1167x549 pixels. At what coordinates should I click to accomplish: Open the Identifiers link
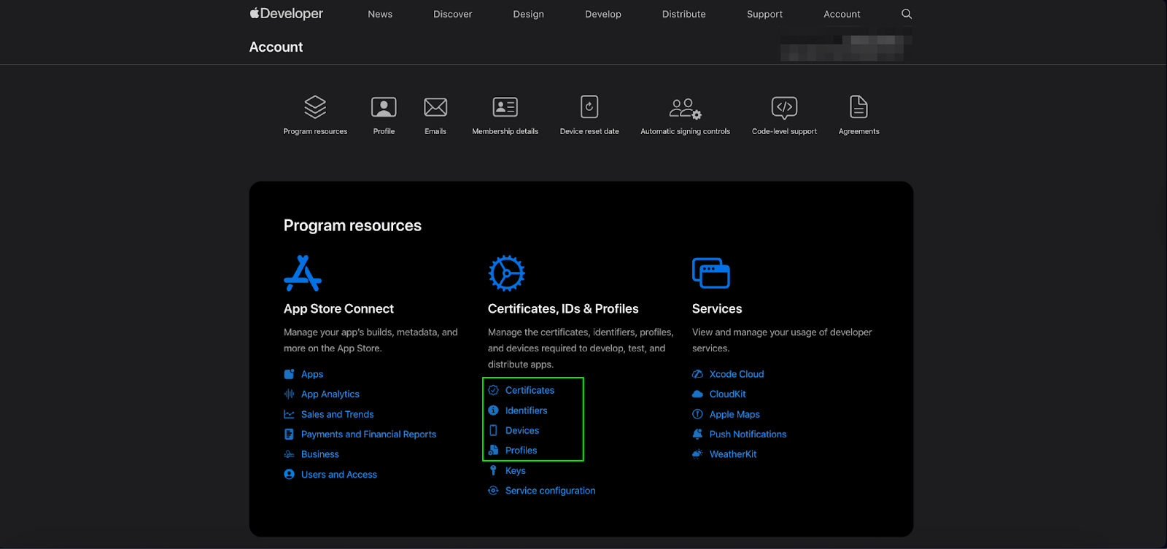(x=526, y=410)
